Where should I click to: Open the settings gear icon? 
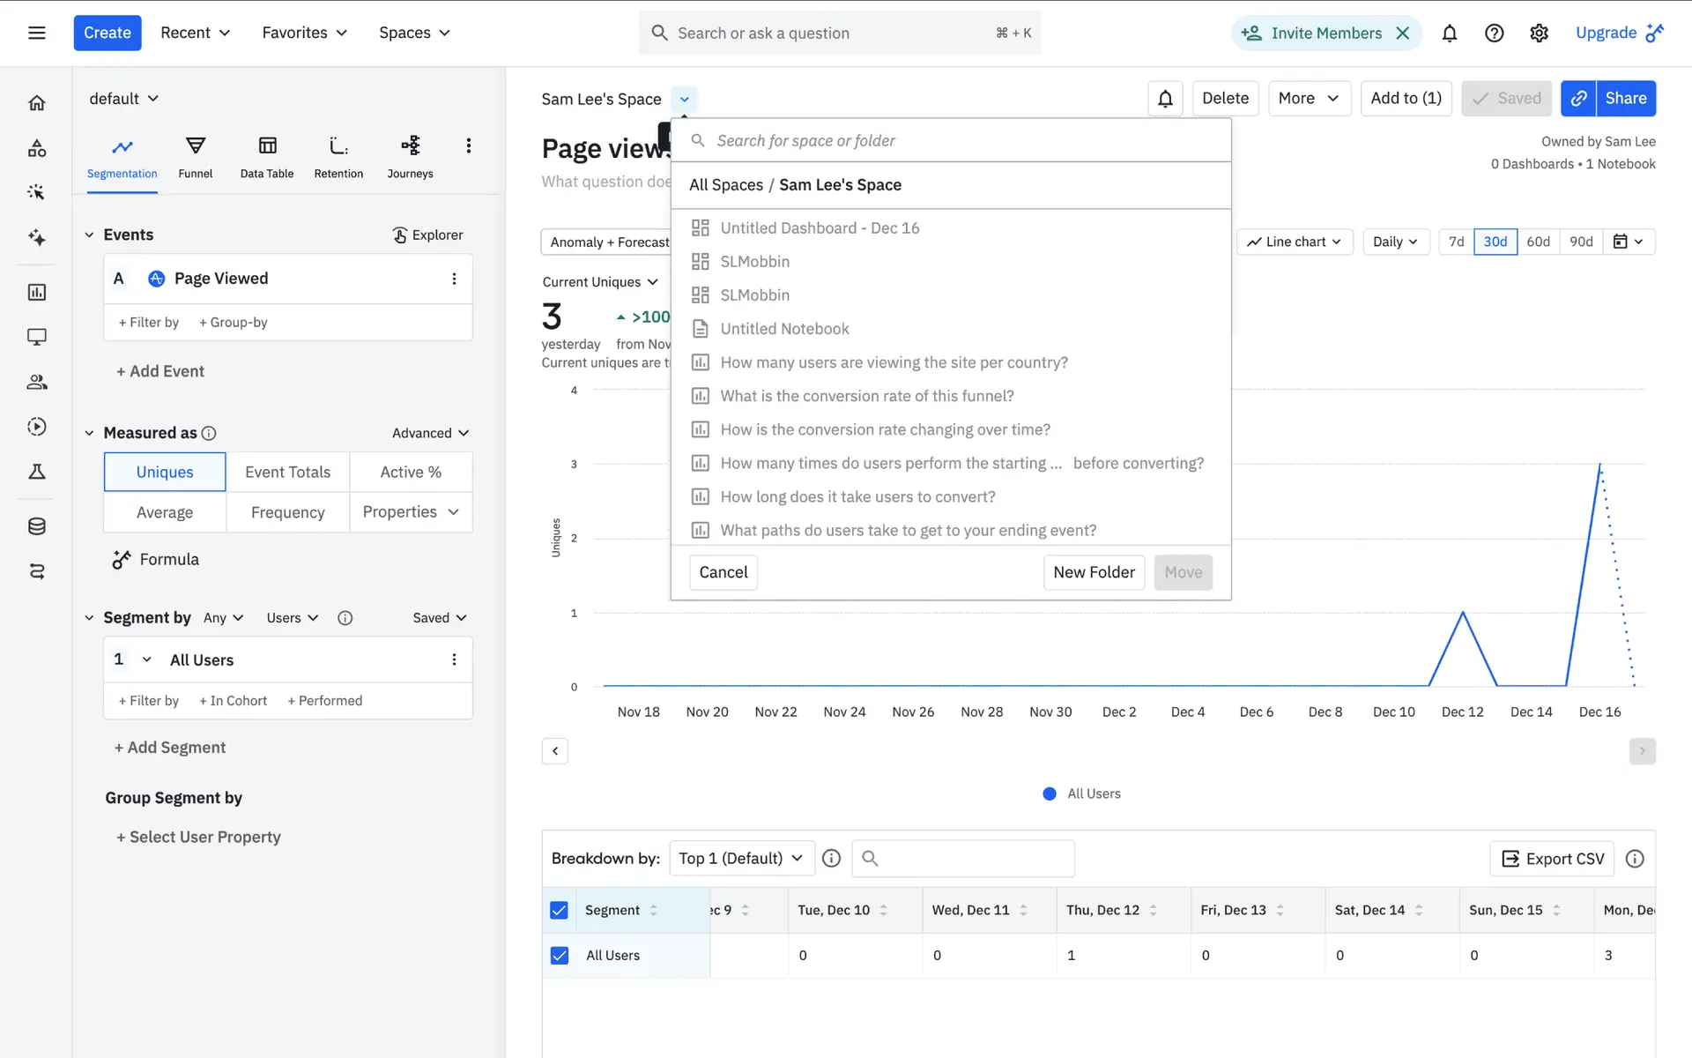1539,34
